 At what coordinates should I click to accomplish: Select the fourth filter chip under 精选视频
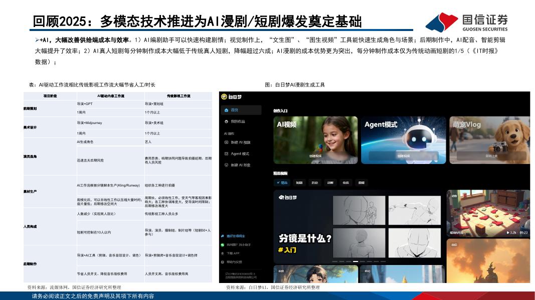point(330,182)
